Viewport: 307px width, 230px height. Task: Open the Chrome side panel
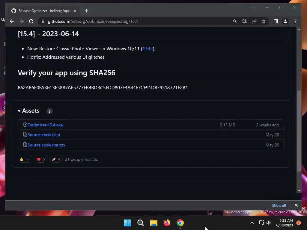276,21
